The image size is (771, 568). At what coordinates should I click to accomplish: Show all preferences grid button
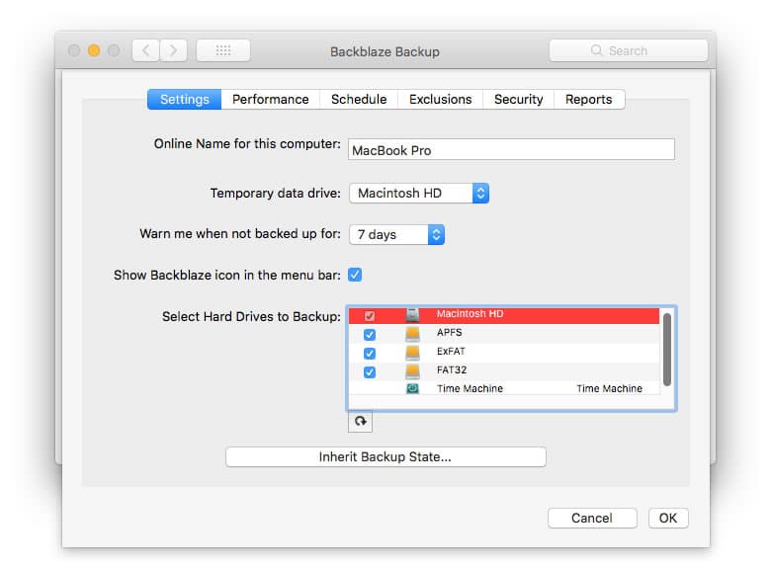click(223, 50)
